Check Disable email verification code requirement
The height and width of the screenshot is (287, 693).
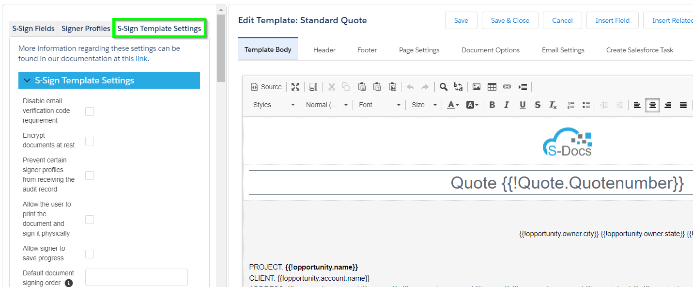click(x=90, y=112)
